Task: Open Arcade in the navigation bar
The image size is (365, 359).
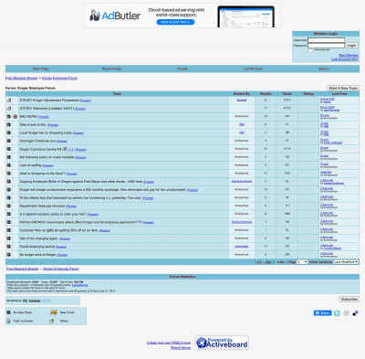Action: 182,69
